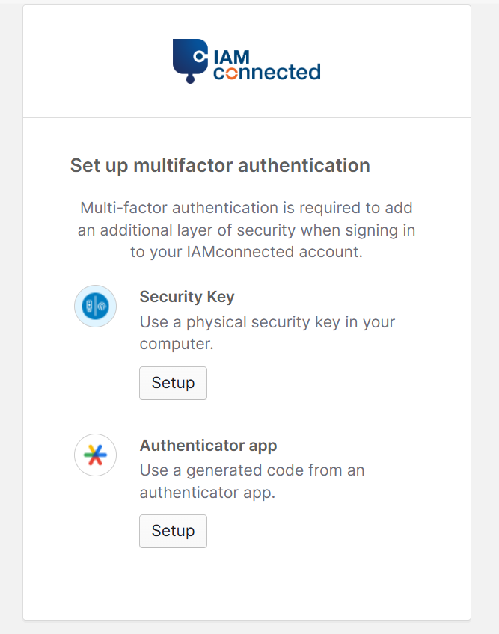
Task: Click the generated code description text
Action: pyautogui.click(x=252, y=481)
